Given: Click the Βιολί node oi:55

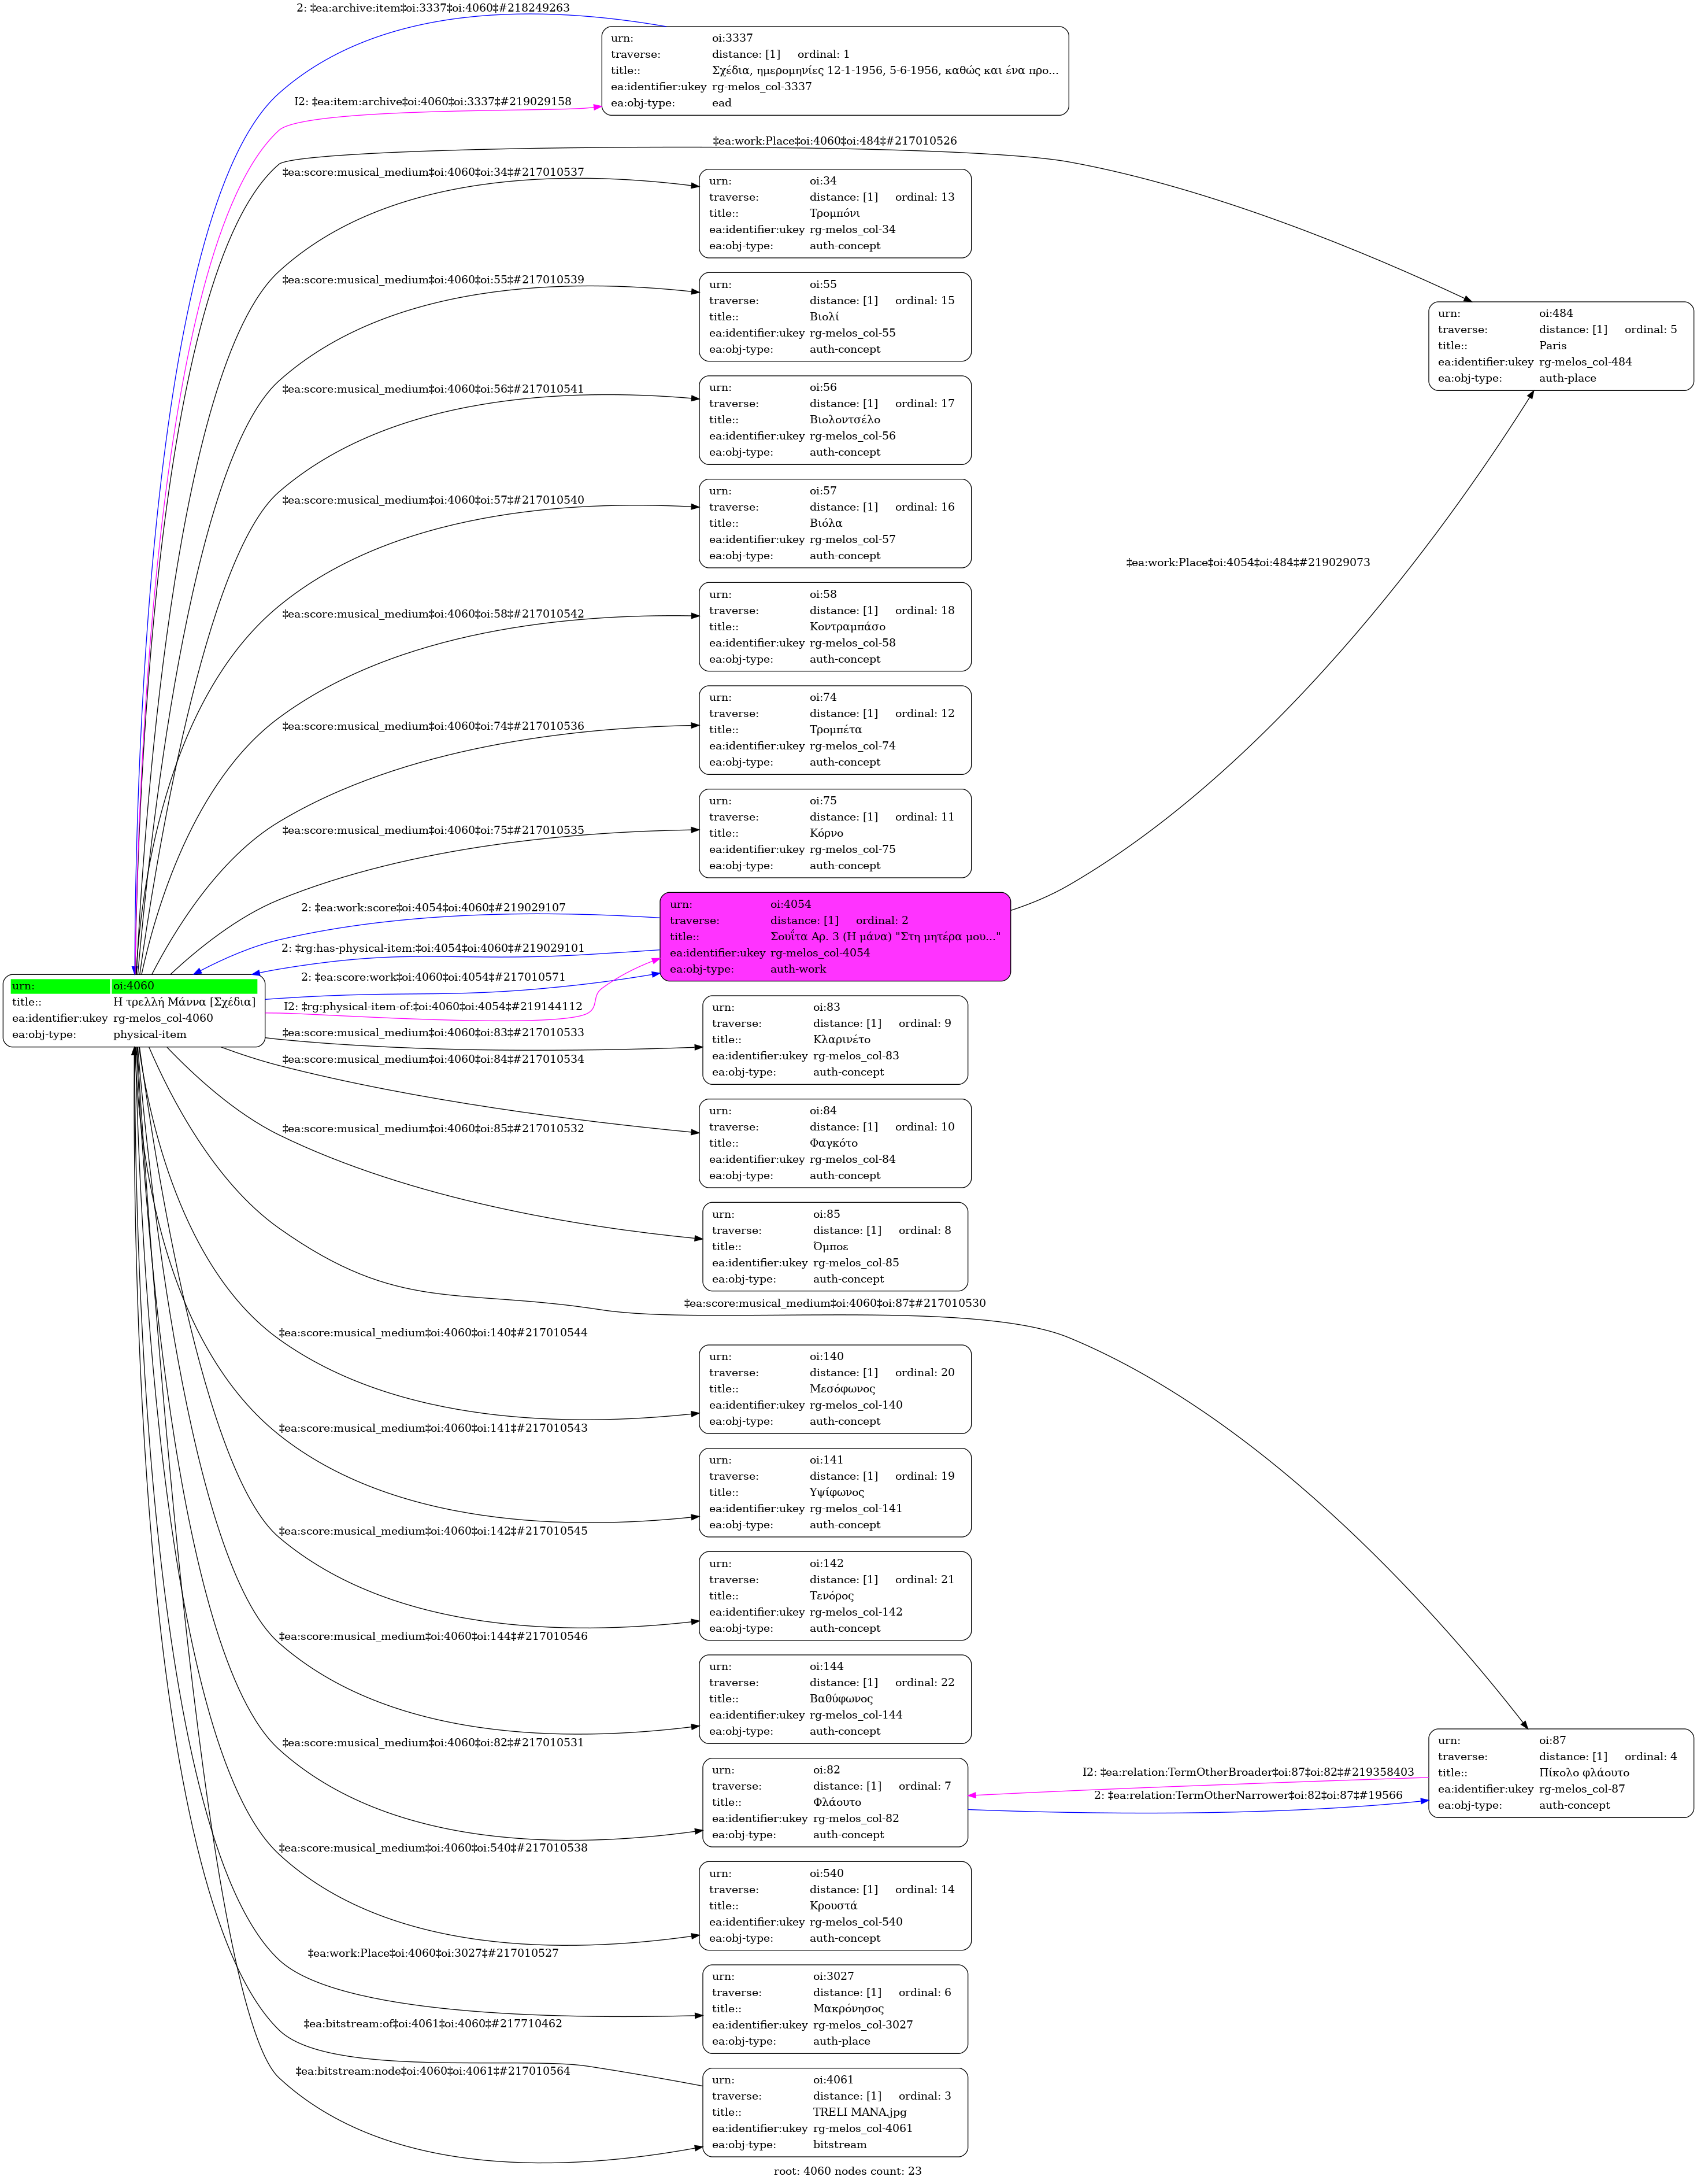Looking at the screenshot, I should [x=835, y=316].
